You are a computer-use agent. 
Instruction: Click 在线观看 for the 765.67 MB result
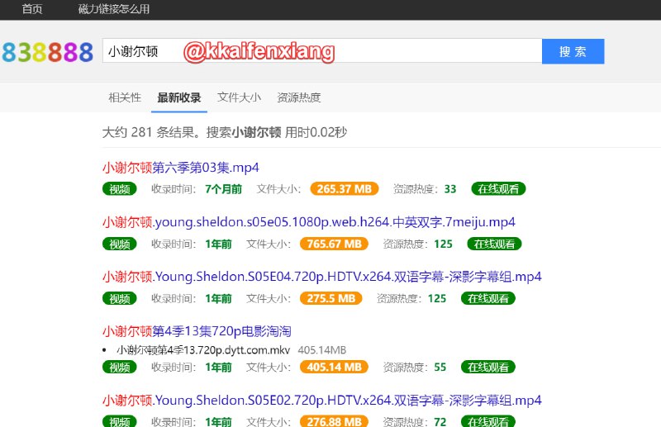[495, 244]
